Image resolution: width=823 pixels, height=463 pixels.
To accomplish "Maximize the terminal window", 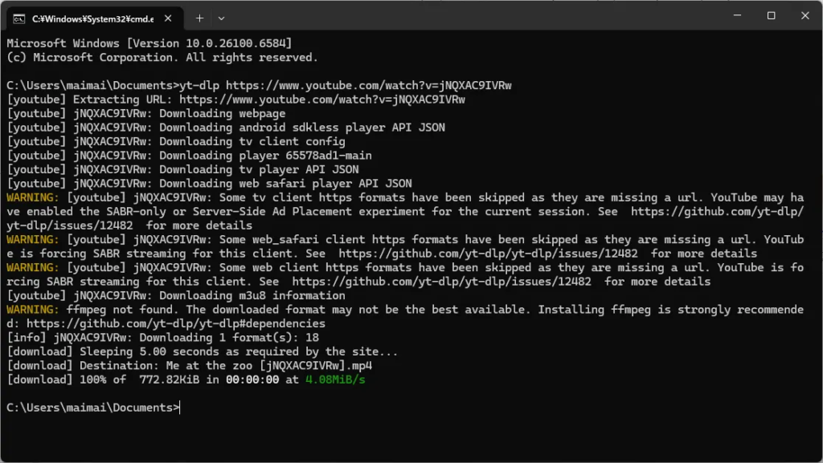I will (771, 16).
